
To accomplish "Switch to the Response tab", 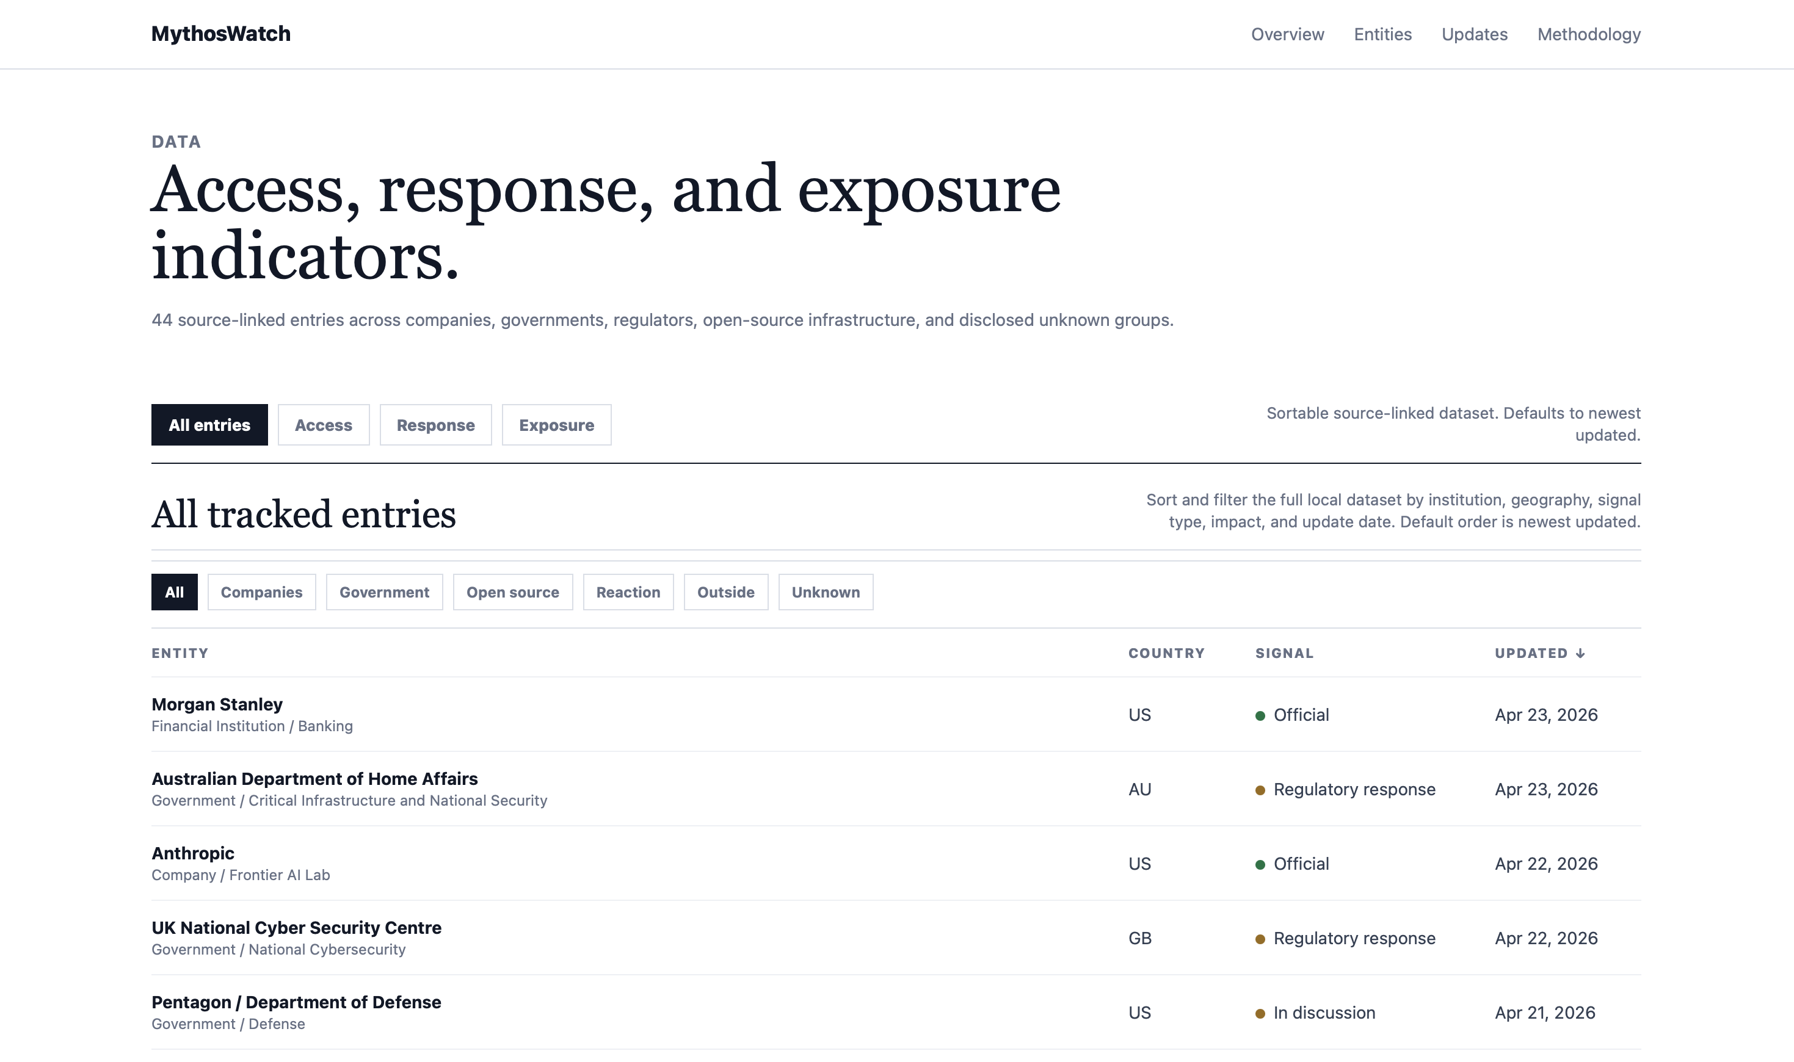I will (435, 425).
